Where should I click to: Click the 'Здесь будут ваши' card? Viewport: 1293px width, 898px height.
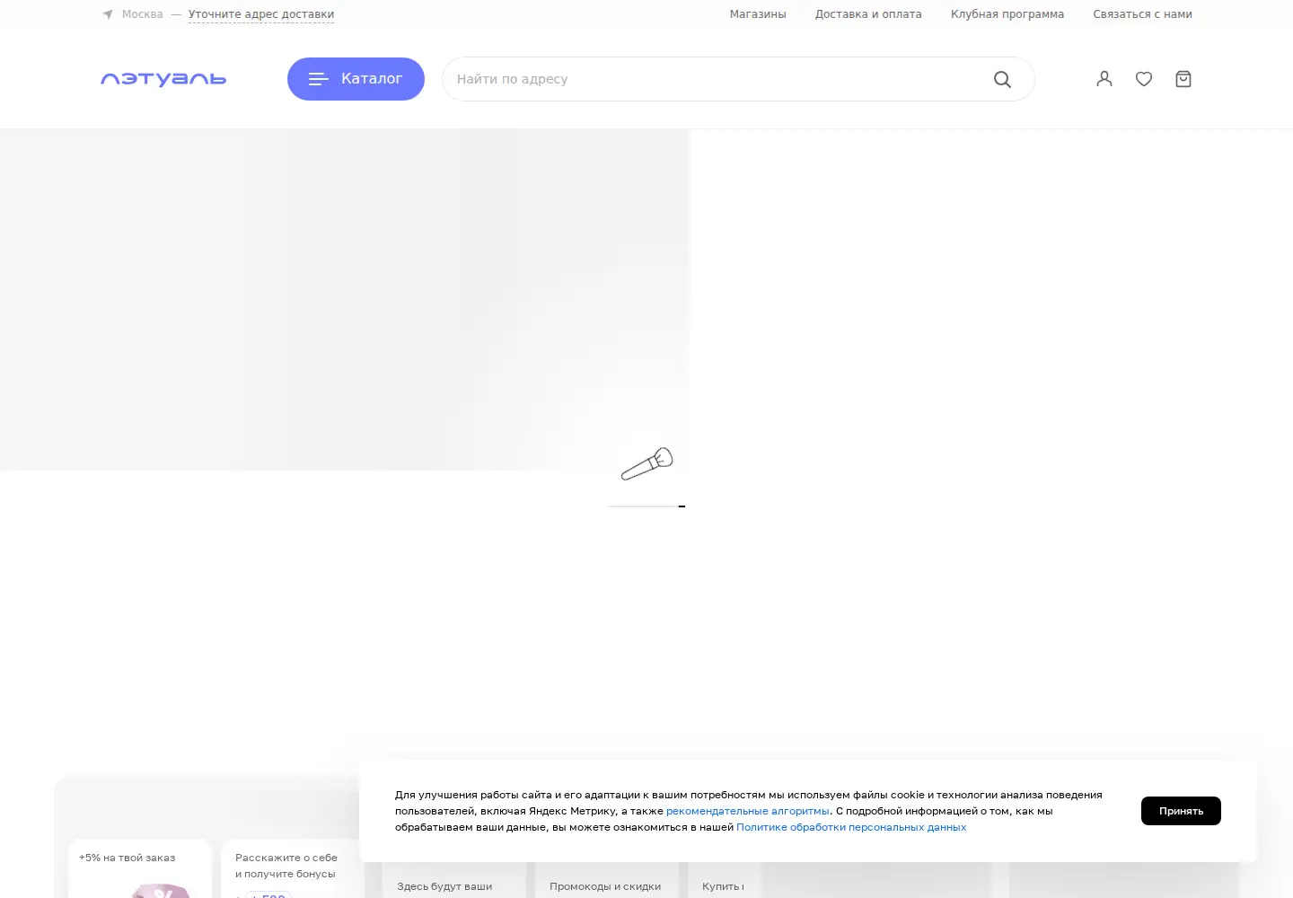(x=454, y=881)
